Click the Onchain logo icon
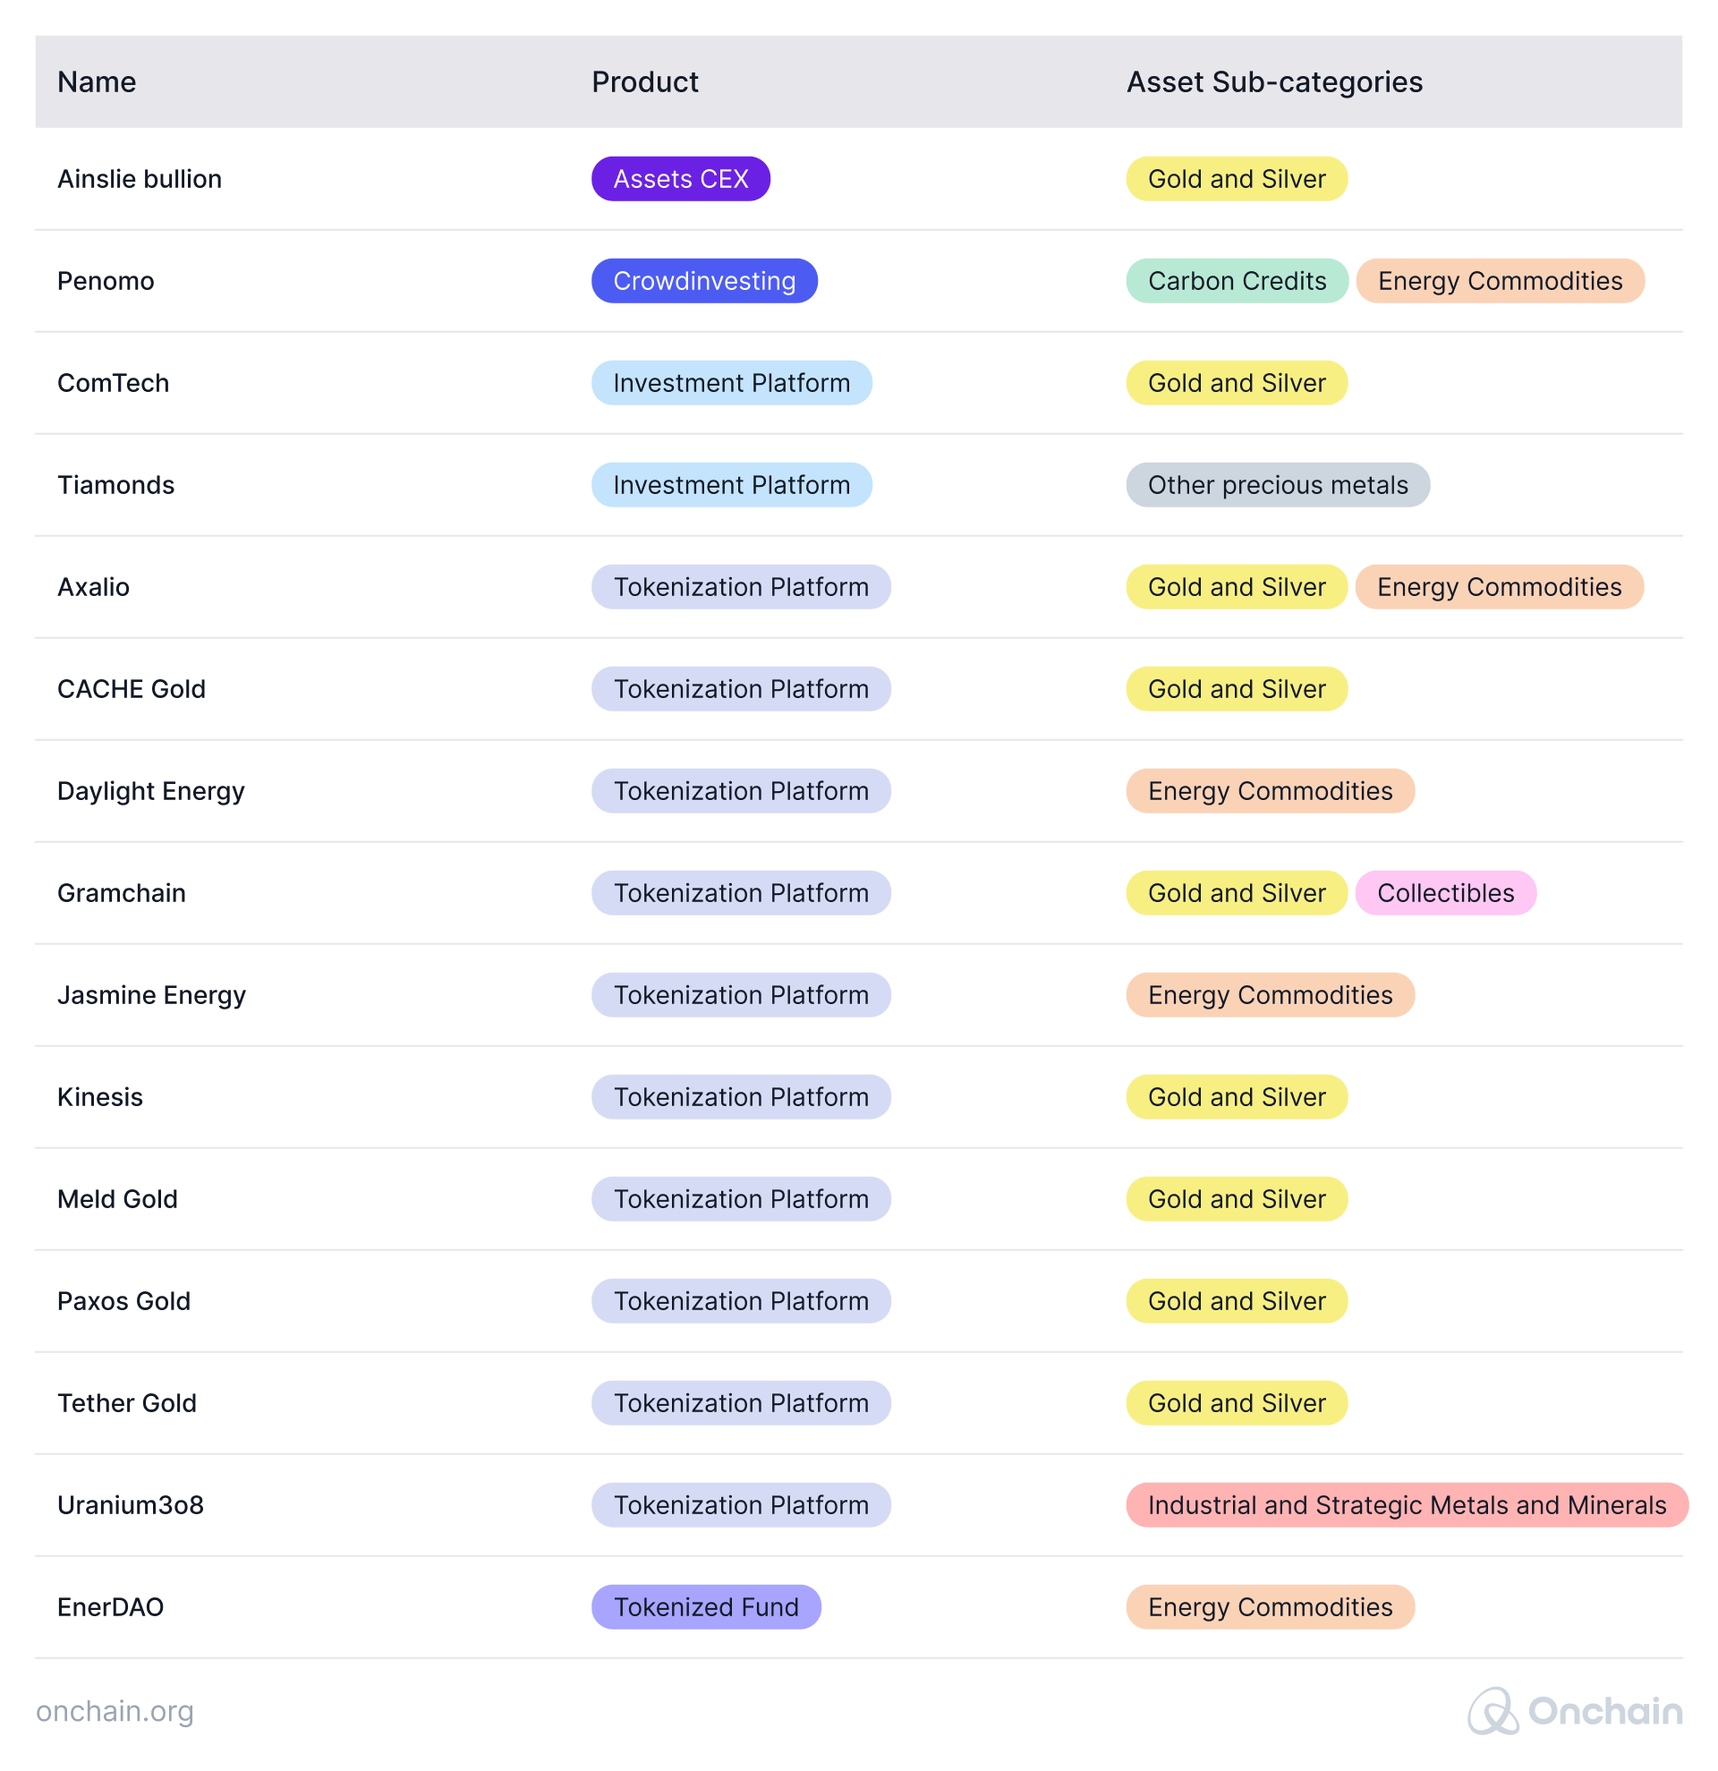 click(1492, 1710)
